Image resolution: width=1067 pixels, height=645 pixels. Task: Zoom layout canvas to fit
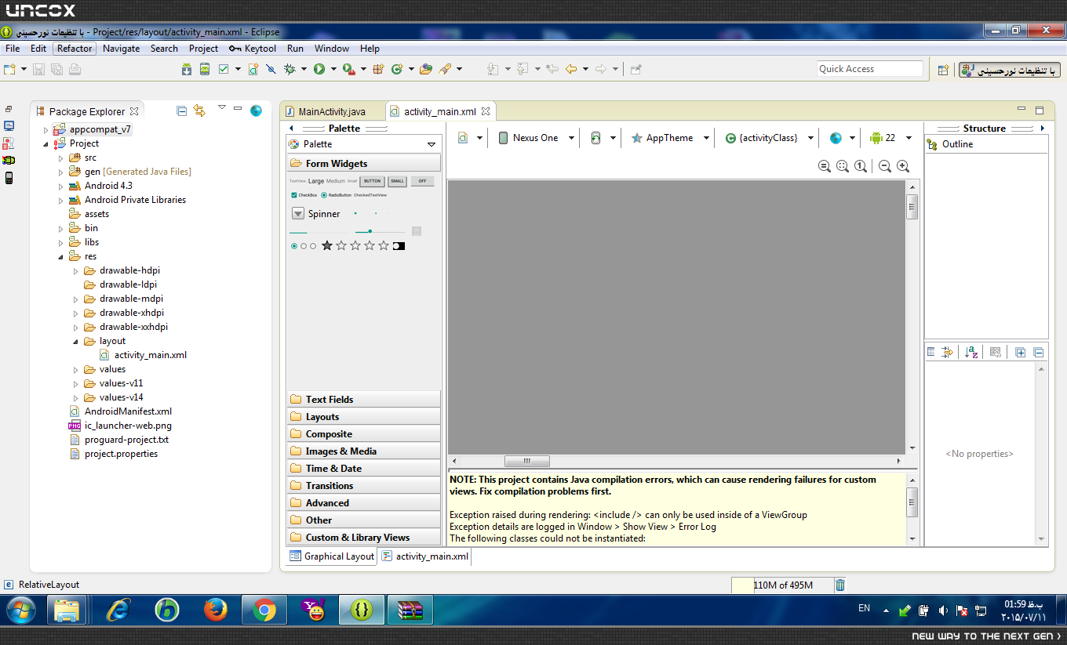click(x=843, y=166)
